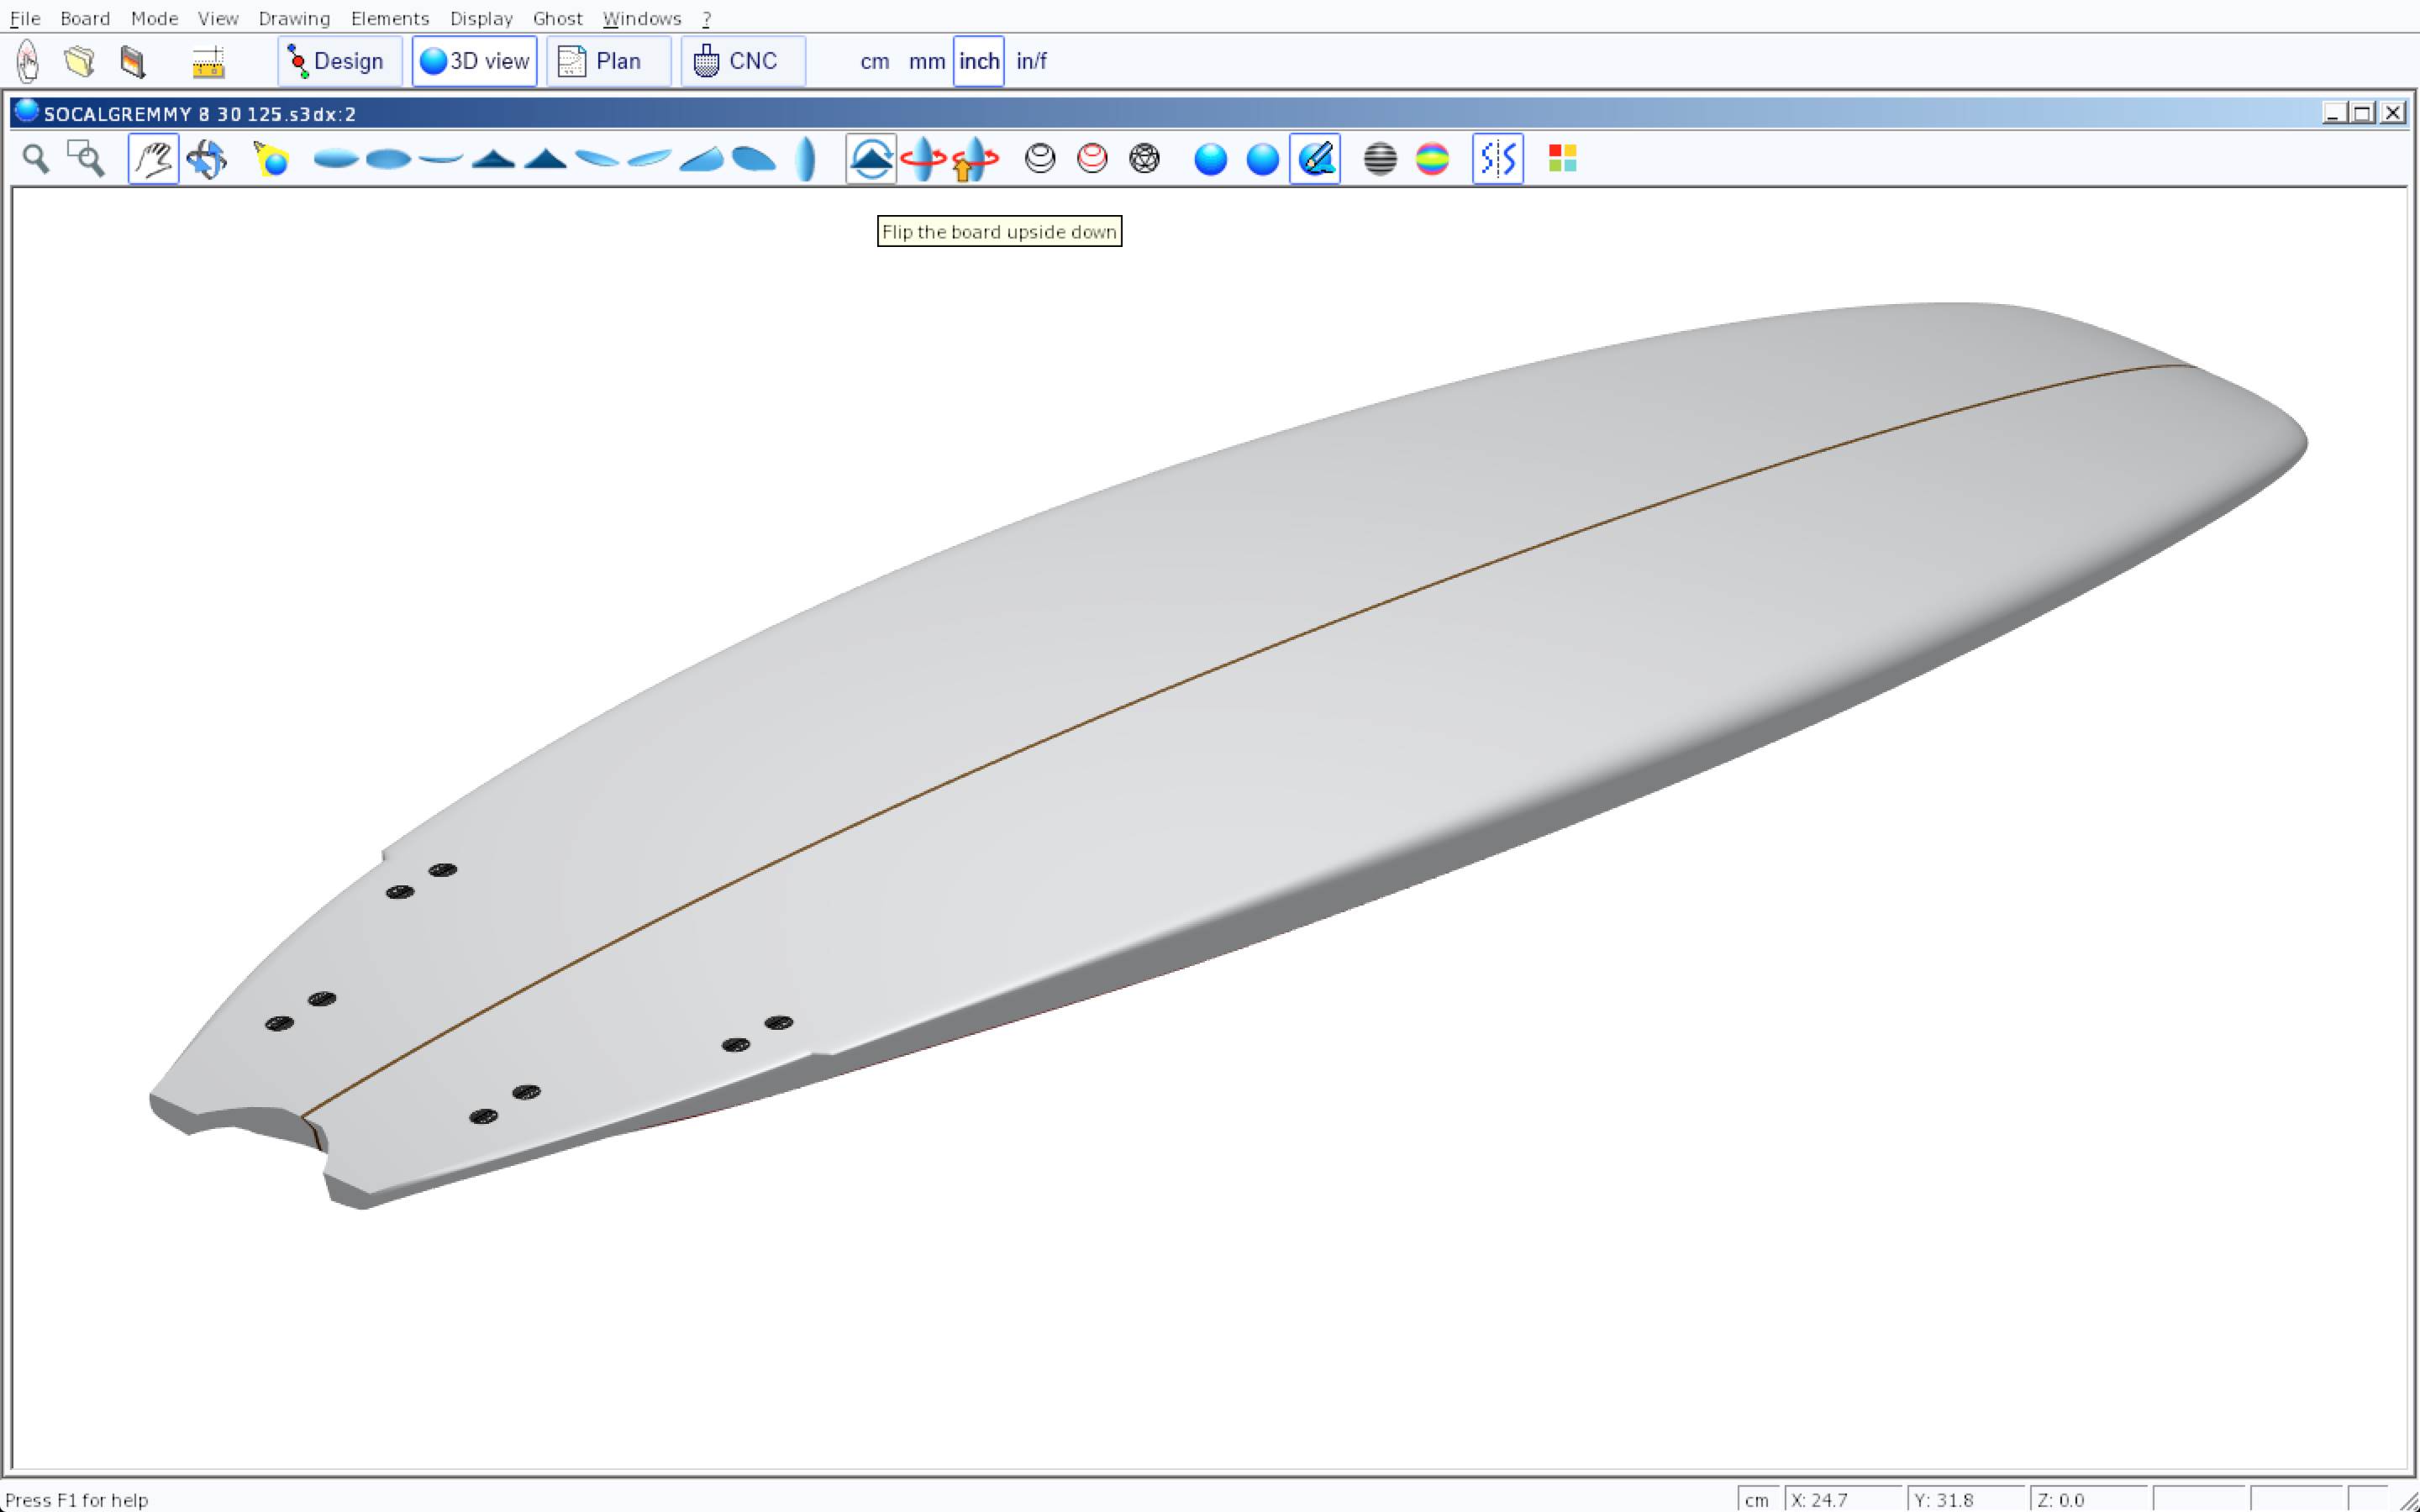Click the flip board upside down icon
2420x1512 pixels.
click(x=870, y=159)
